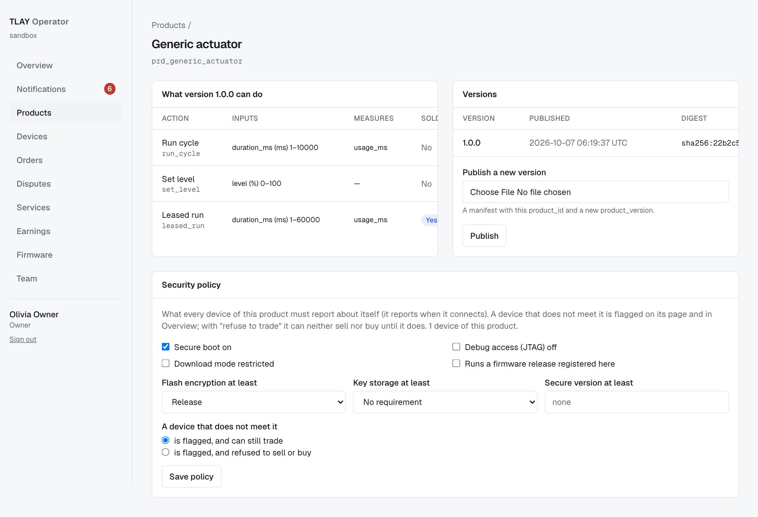Click the sha256 digest value
This screenshot has width=758, height=517.
pos(710,143)
